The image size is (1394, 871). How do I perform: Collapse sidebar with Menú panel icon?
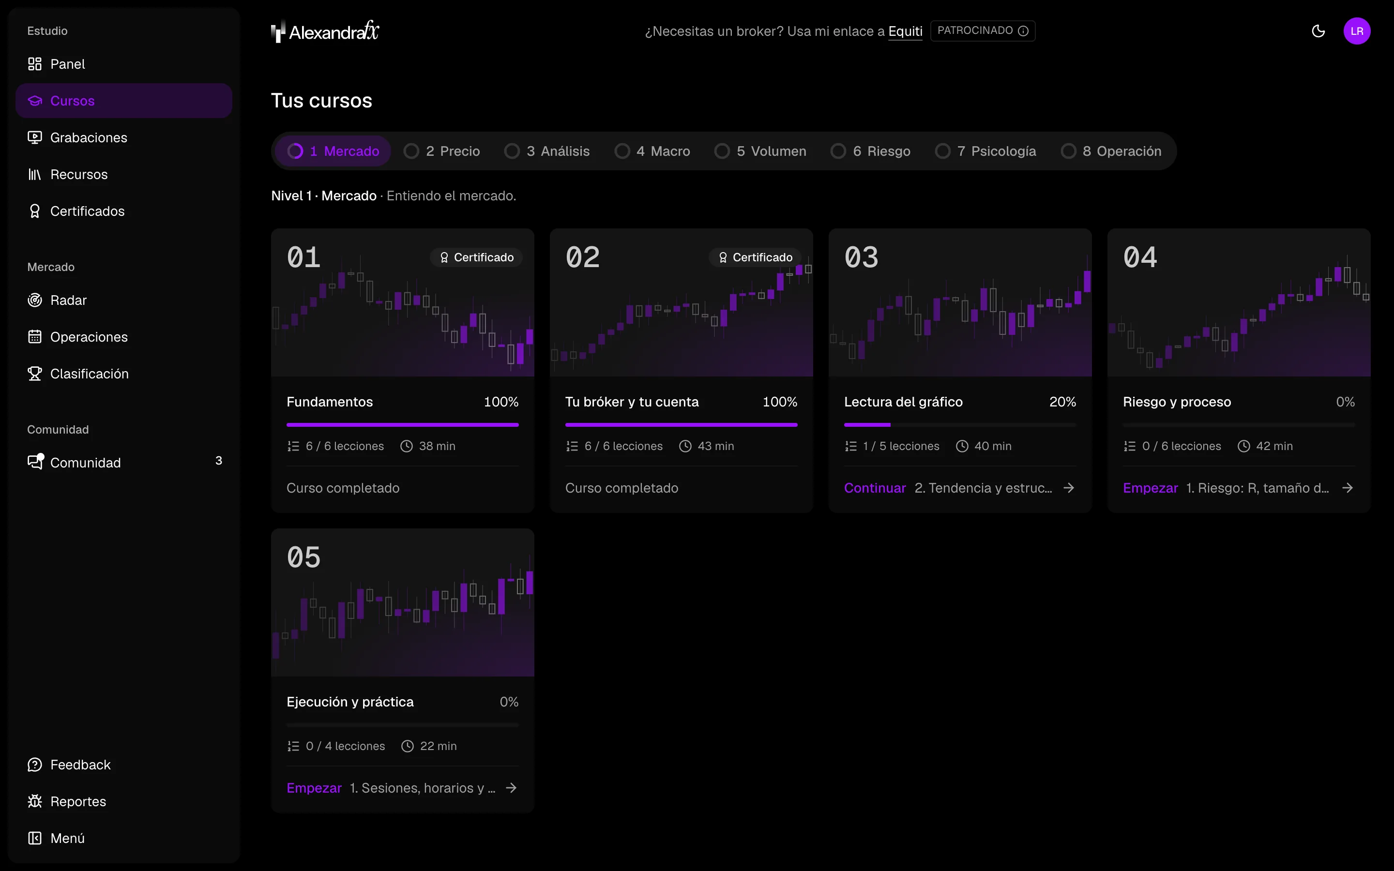pyautogui.click(x=34, y=838)
